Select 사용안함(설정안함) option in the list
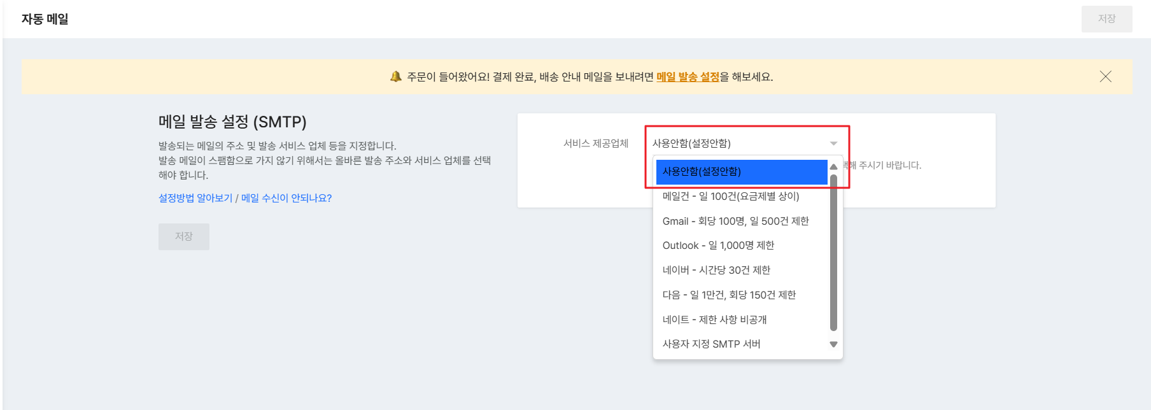1151x410 pixels. click(741, 171)
